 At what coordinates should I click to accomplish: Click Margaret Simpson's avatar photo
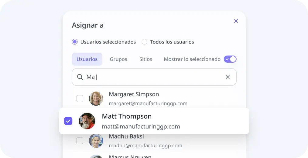pyautogui.click(x=96, y=99)
